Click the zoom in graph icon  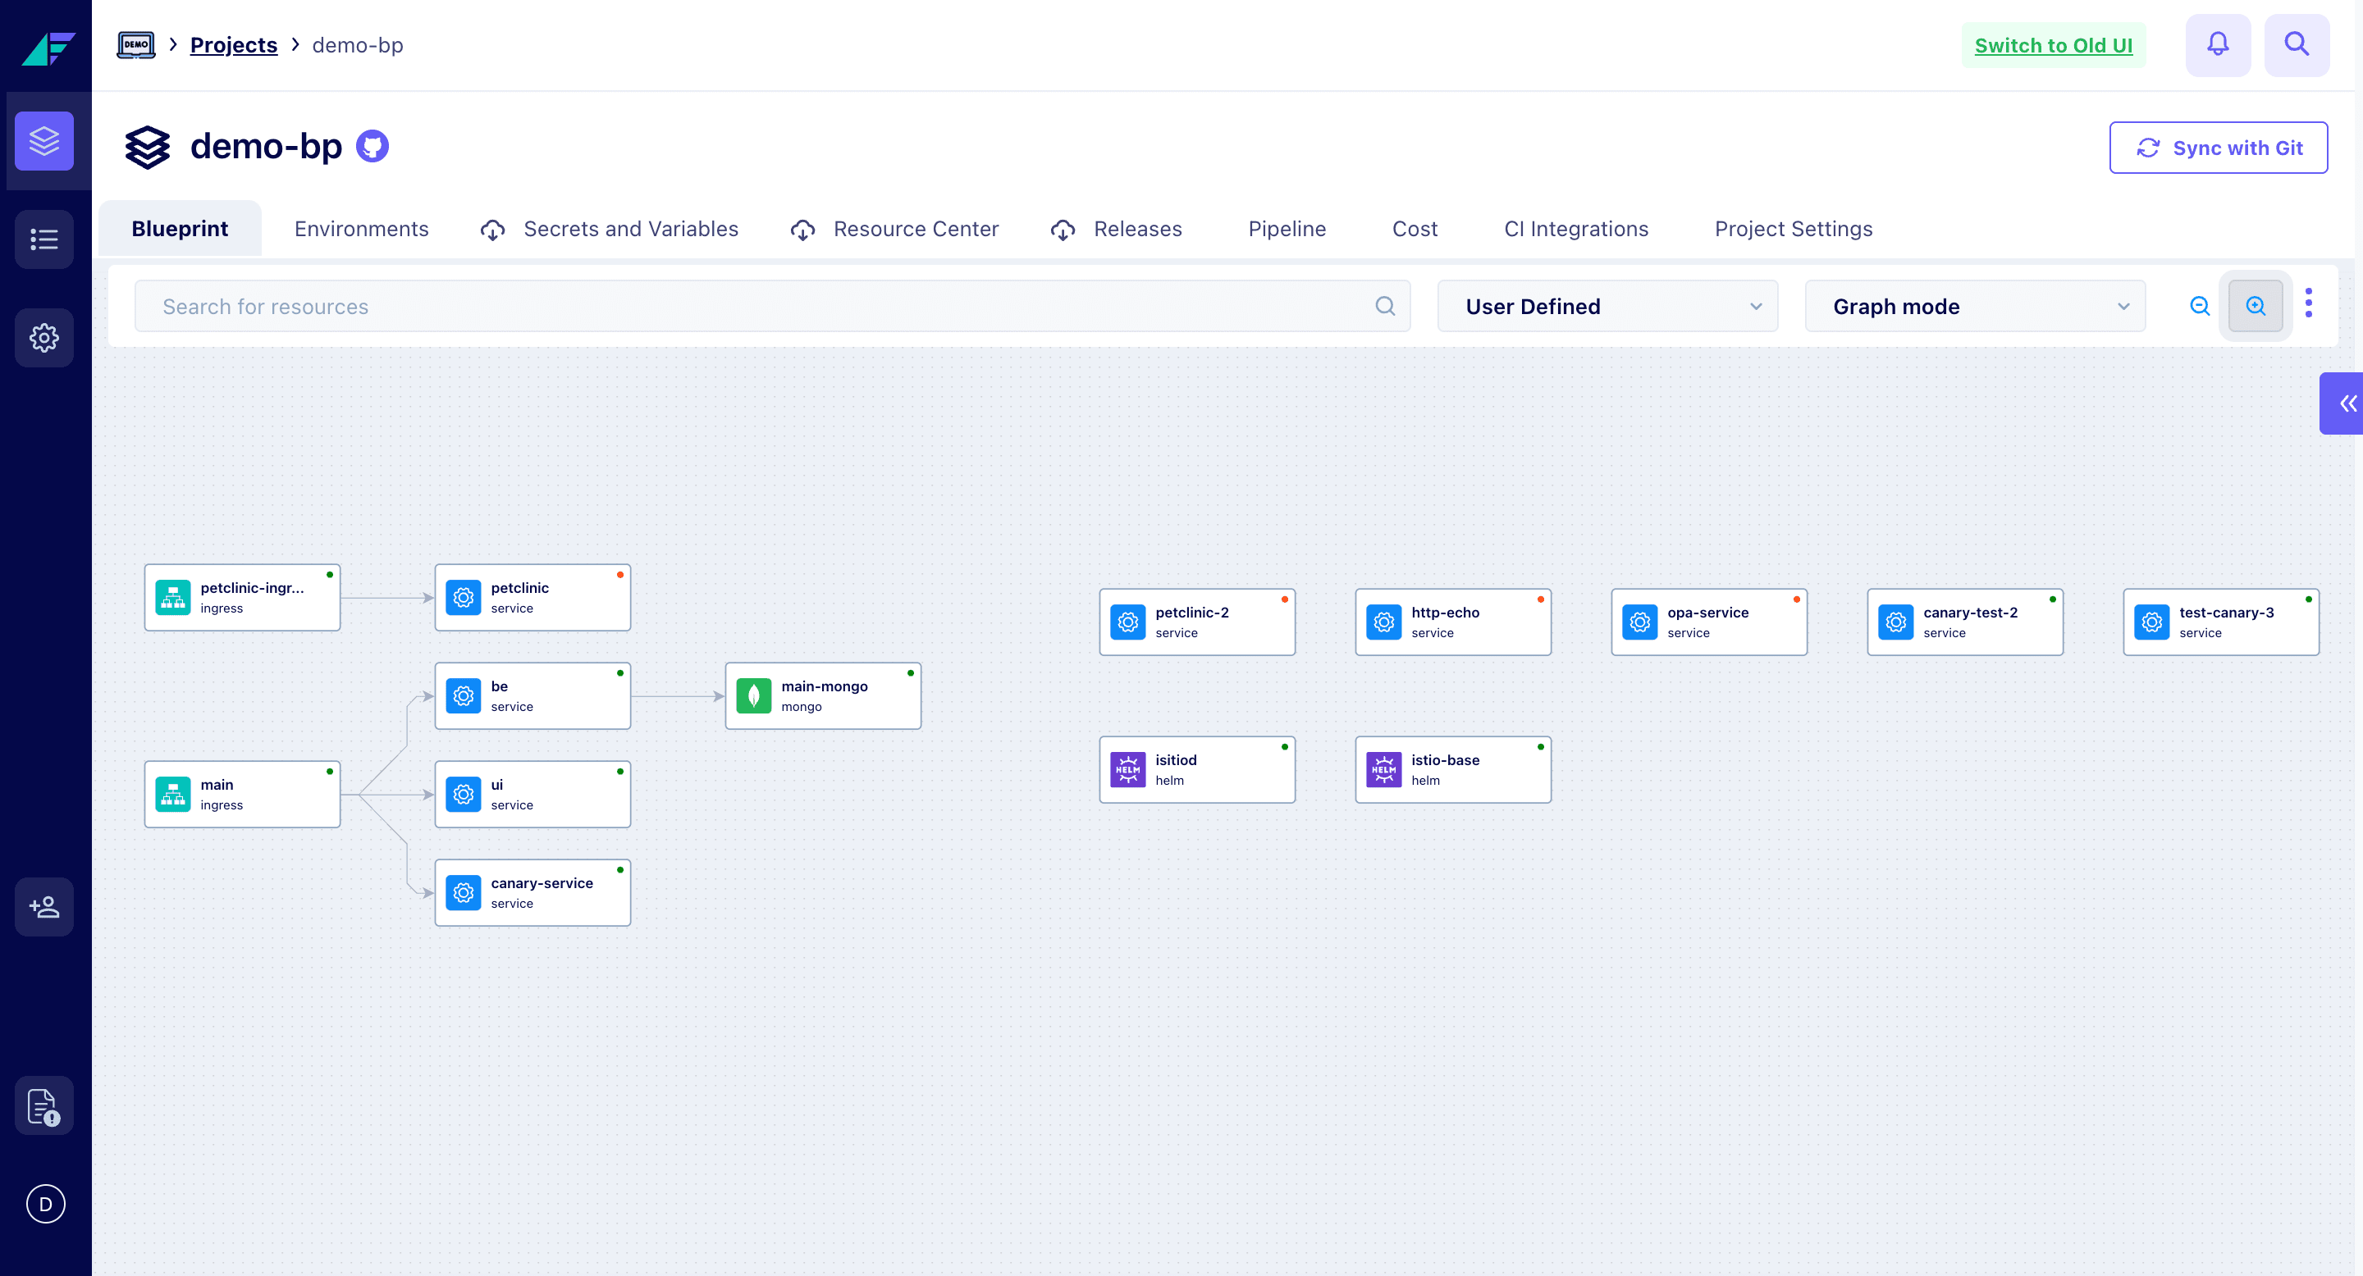click(2255, 306)
